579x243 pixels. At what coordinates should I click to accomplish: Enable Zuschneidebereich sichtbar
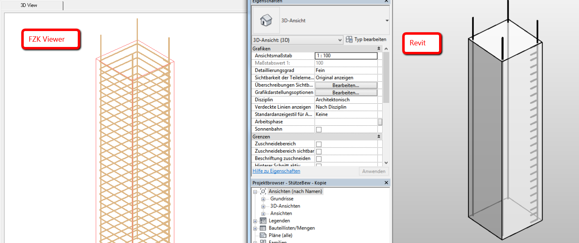click(x=318, y=151)
